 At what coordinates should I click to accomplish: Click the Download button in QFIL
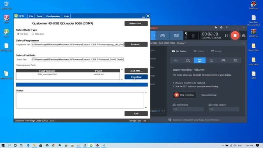point(136,77)
